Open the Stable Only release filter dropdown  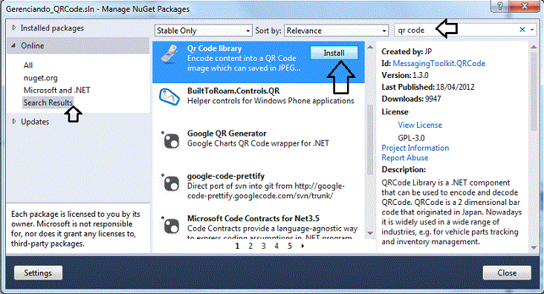click(204, 30)
